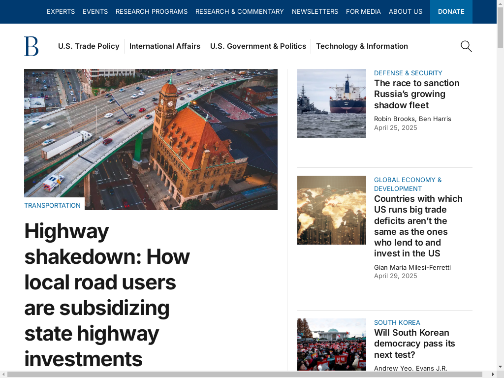Click the April 25, 2025 date
Screen dimensions: 504x378
point(396,128)
